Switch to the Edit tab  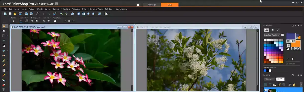click(x=169, y=5)
